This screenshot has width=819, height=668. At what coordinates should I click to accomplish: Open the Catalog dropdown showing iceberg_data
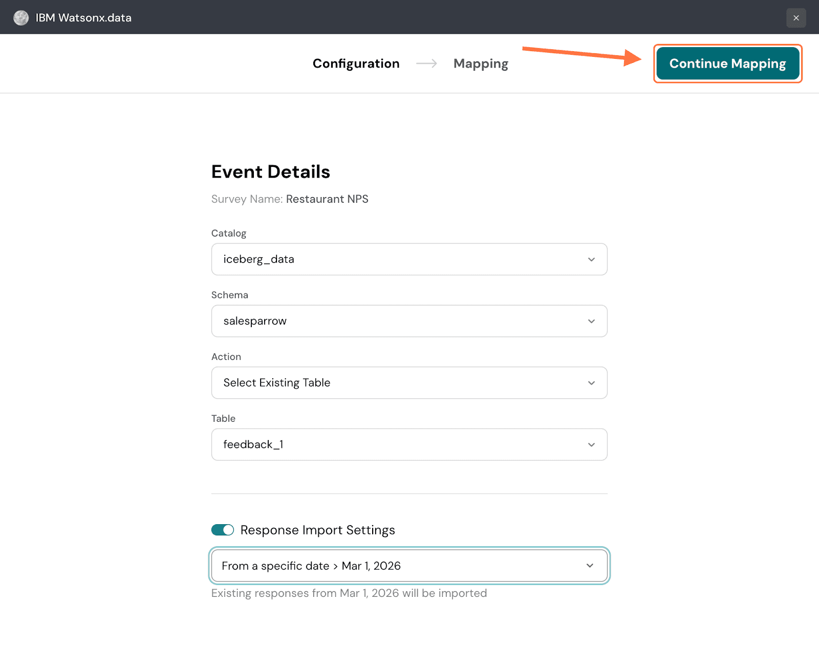(x=399, y=260)
